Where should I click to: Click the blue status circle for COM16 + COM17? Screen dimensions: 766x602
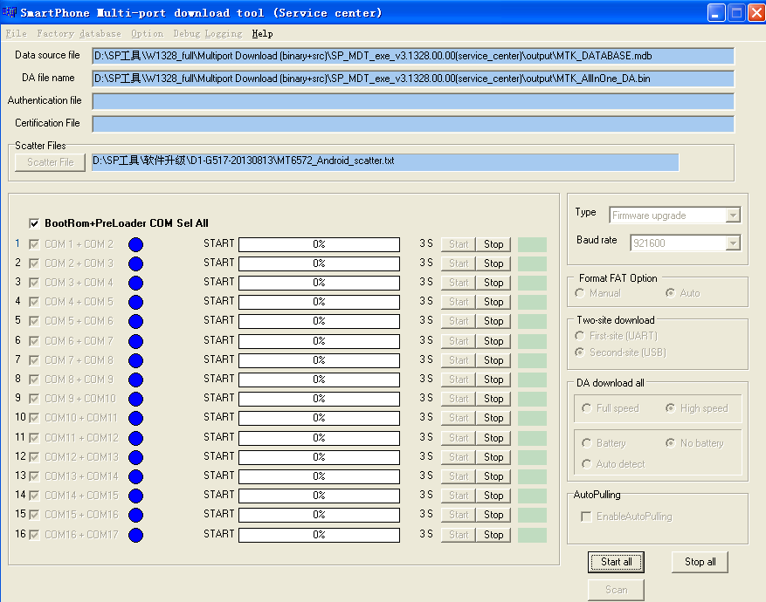[135, 535]
